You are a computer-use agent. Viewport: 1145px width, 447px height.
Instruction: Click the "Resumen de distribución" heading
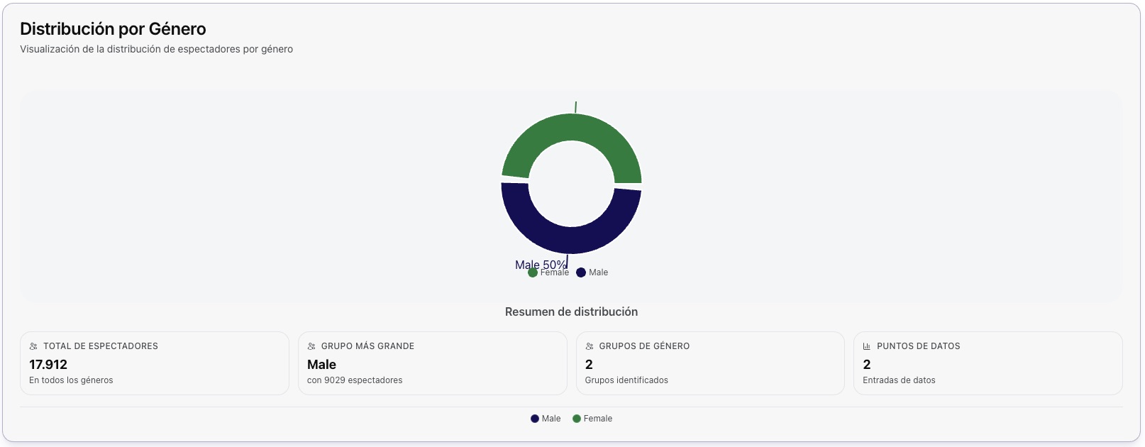pyautogui.click(x=571, y=311)
